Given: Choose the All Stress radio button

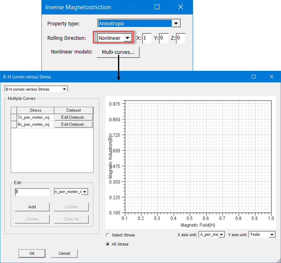Looking at the screenshot, I should pyautogui.click(x=108, y=244).
